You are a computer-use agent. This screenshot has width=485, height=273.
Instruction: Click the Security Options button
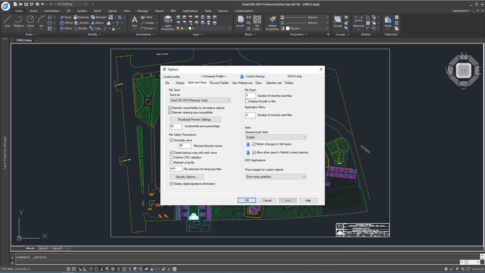[187, 177]
